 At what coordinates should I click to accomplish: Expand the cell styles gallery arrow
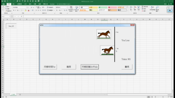click(128, 11)
